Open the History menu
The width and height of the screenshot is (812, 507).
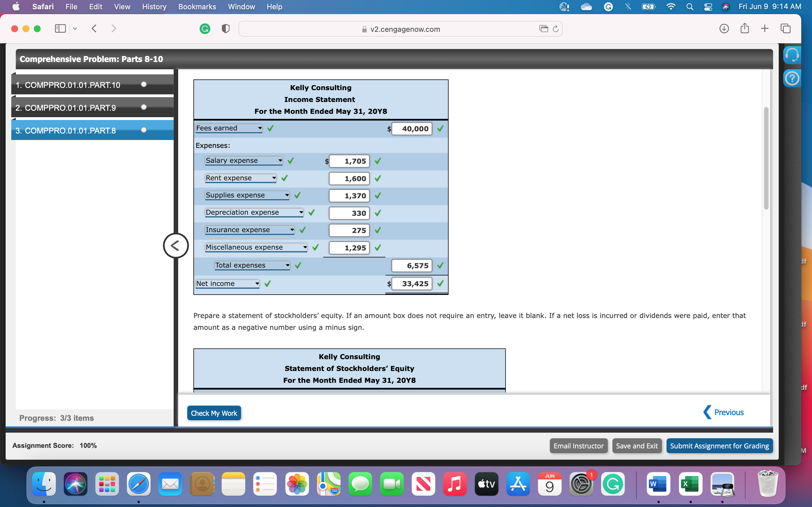tap(154, 7)
